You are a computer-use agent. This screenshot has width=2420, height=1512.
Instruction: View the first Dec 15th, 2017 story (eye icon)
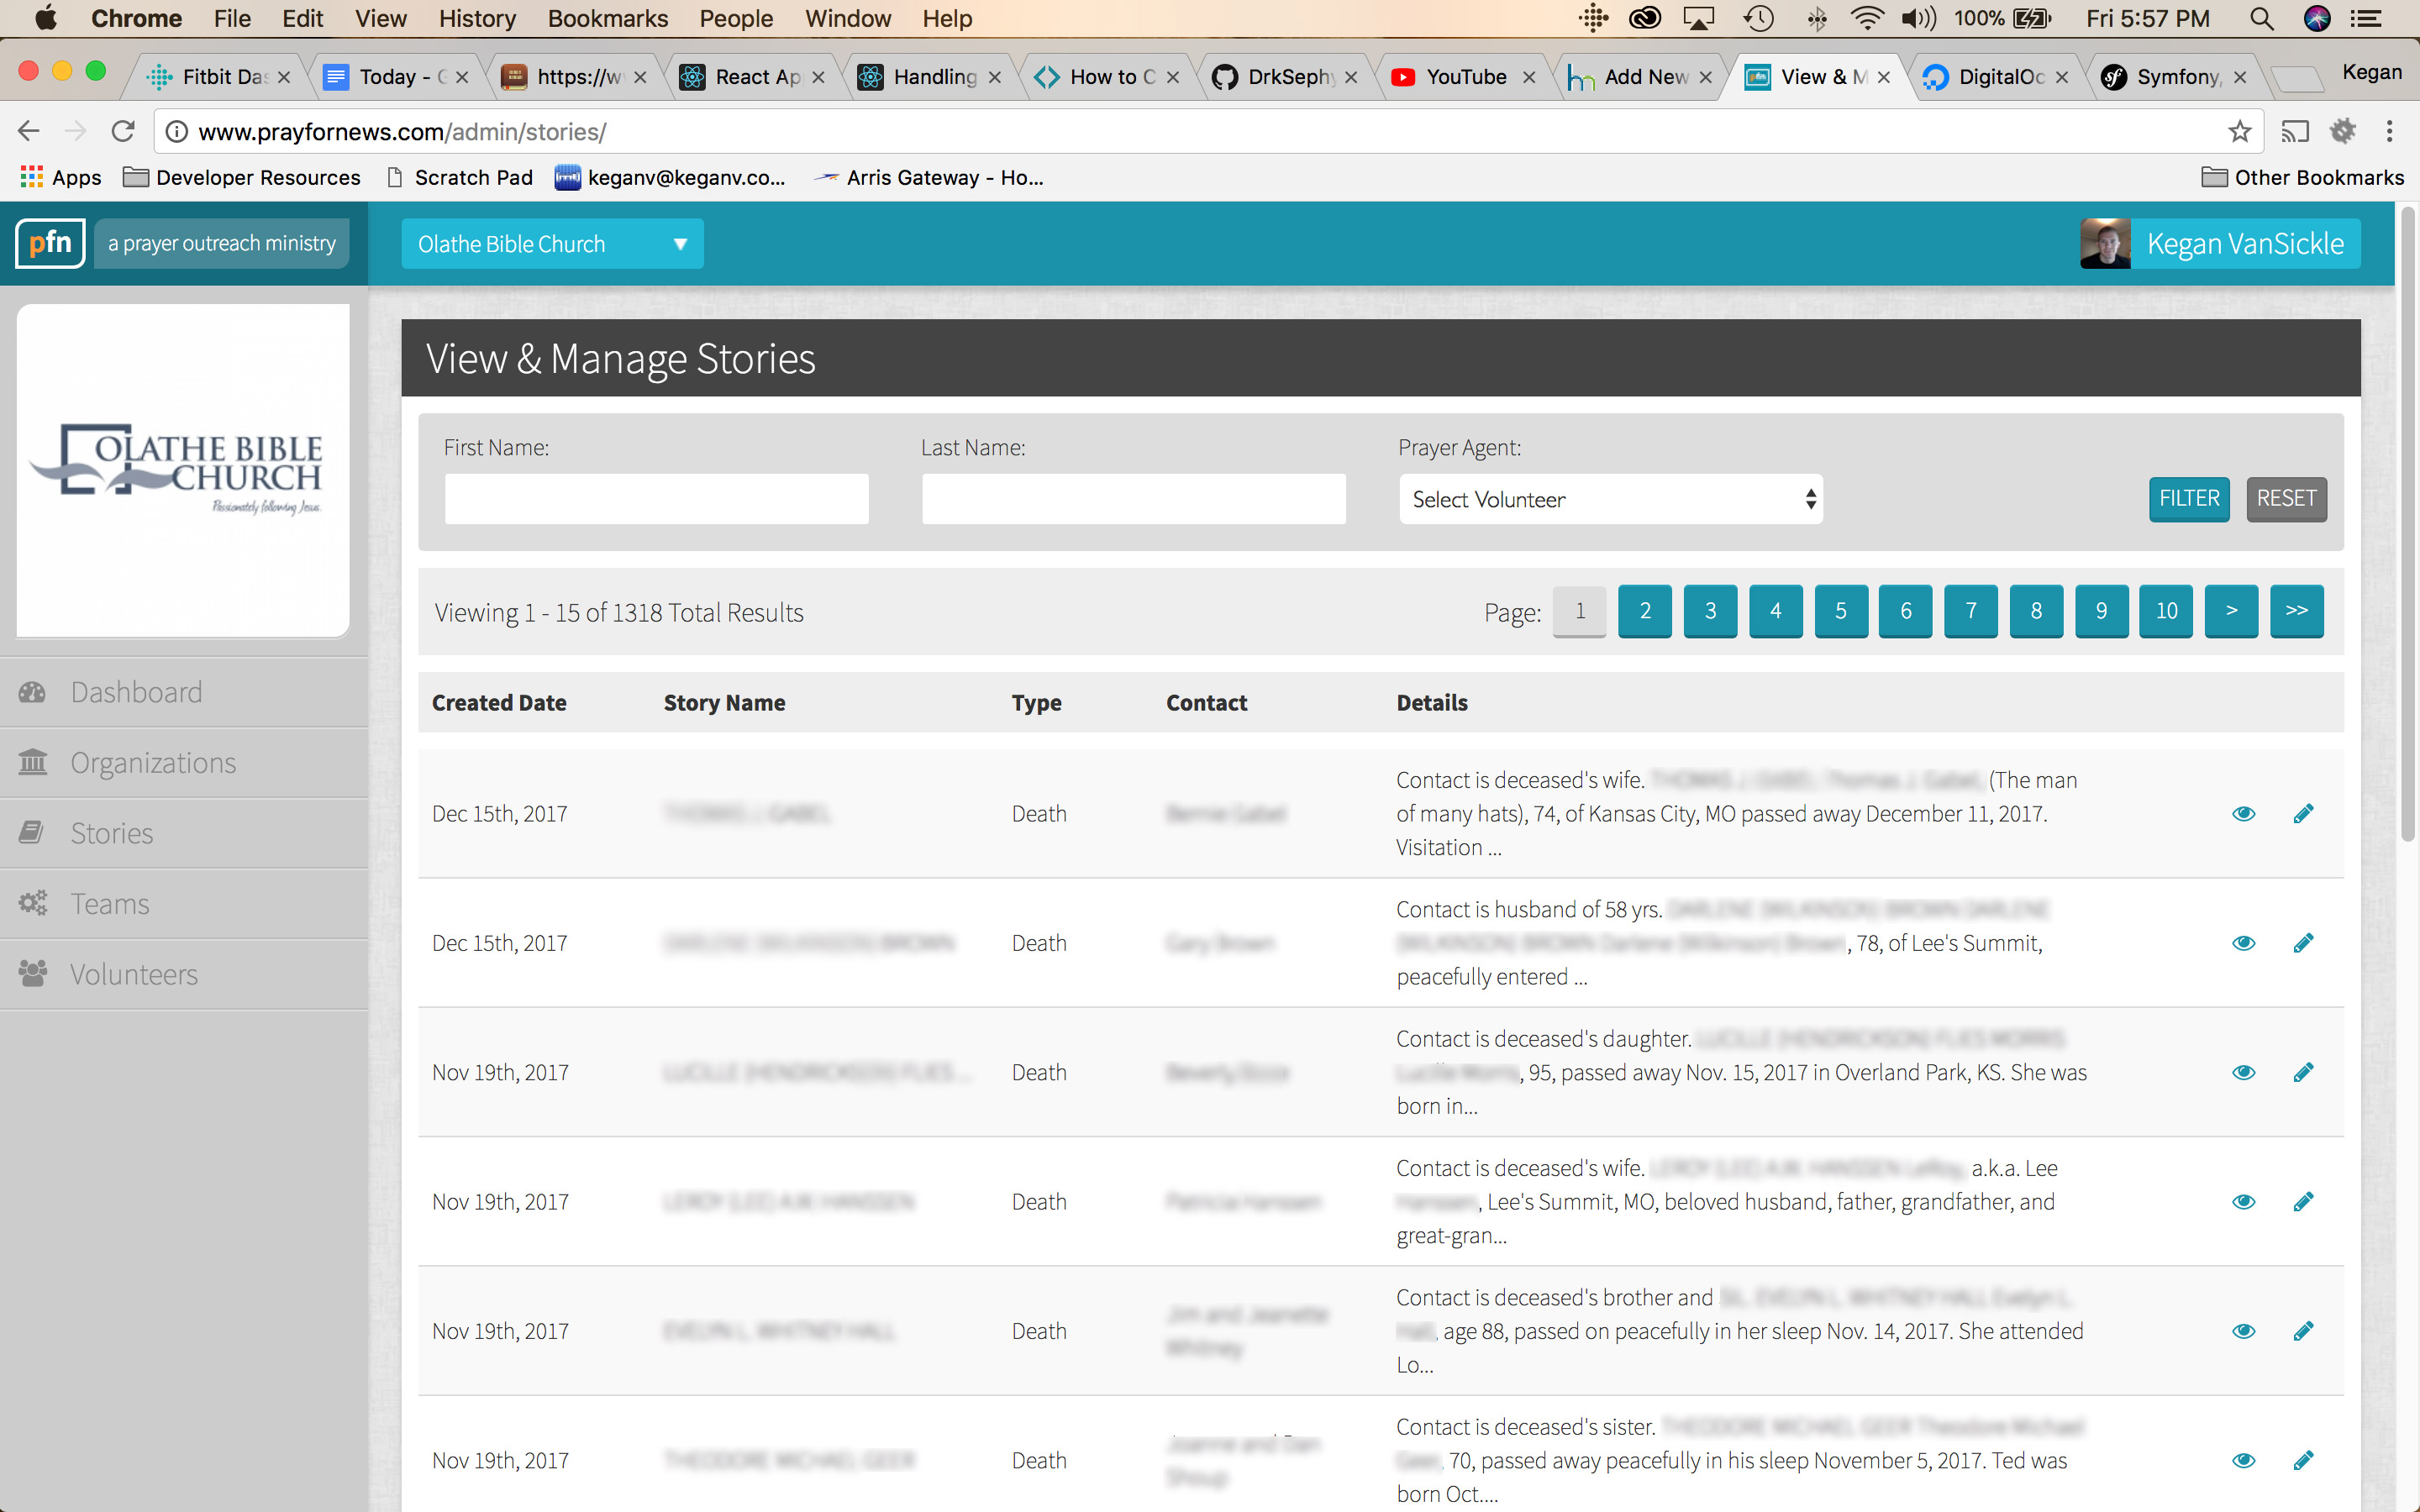click(x=2243, y=813)
